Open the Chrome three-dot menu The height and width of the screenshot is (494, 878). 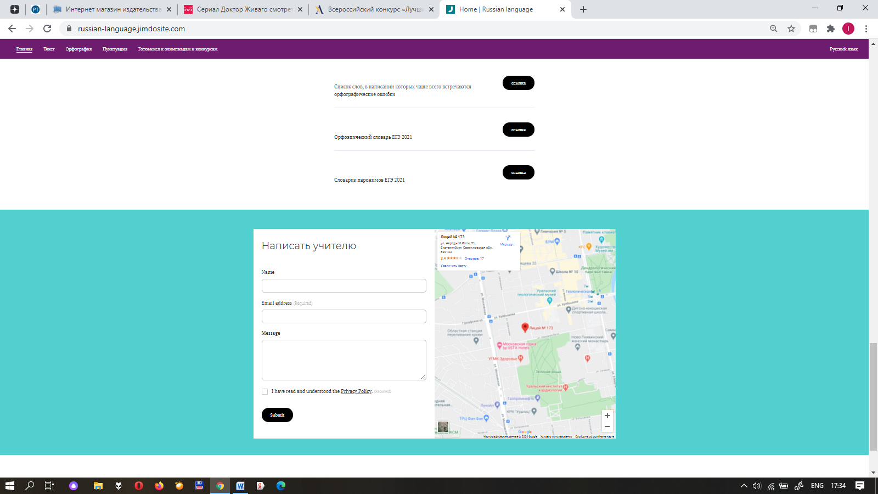click(x=866, y=29)
